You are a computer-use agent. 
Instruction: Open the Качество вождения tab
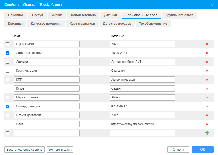click(x=46, y=24)
